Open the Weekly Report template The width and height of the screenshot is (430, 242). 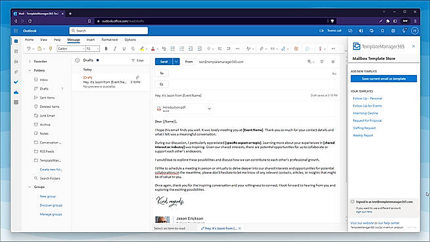[363, 135]
